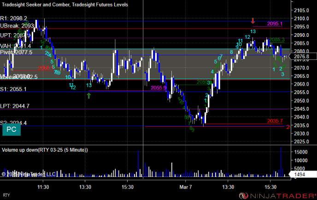Click the 15:30 label preceding Mar 7
Image resolution: width=317 pixels, height=200 pixels.
[x=128, y=187]
